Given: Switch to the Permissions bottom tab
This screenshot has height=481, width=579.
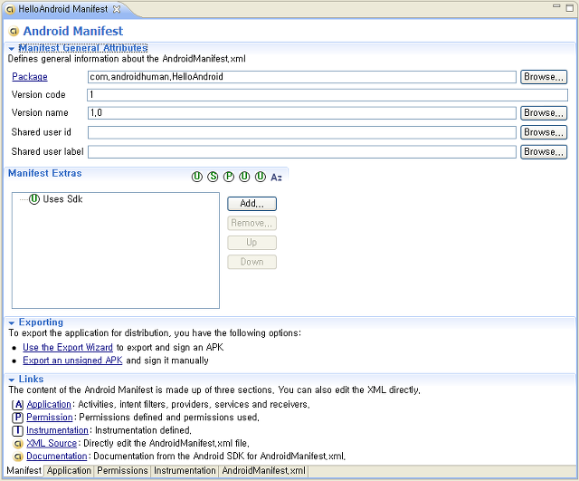Looking at the screenshot, I should [122, 471].
